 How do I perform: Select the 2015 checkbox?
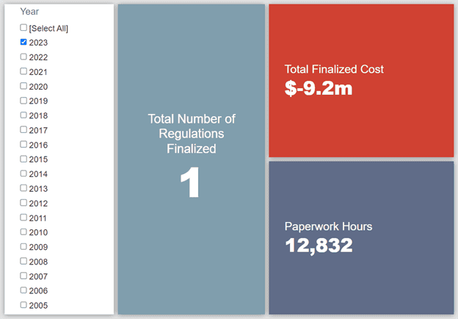[23, 159]
